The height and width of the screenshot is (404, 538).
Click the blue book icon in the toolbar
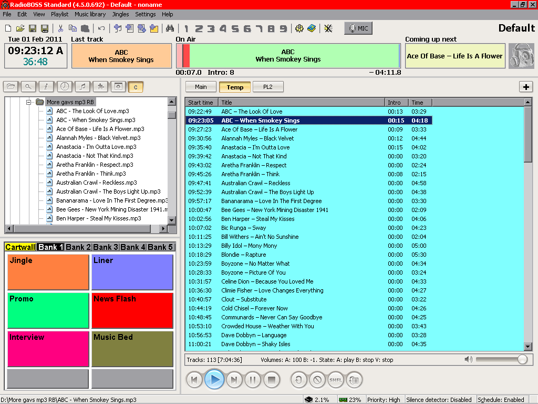coord(312,28)
